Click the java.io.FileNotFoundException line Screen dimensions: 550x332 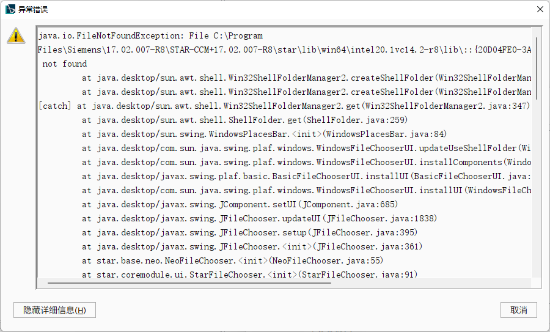pos(150,36)
